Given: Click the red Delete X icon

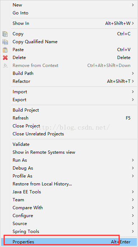Looking at the screenshot, I should click(x=5, y=58).
